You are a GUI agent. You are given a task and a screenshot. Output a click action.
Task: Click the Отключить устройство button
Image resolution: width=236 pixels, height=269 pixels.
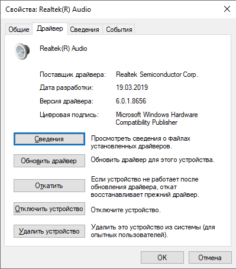pos(49,209)
